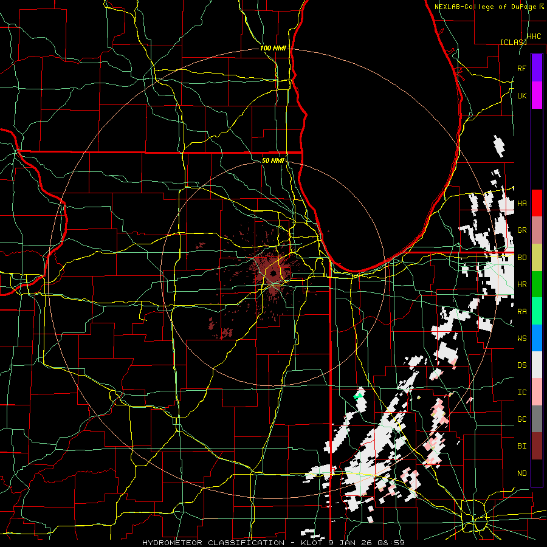Pick the yellow BD legend swatch

click(537, 258)
